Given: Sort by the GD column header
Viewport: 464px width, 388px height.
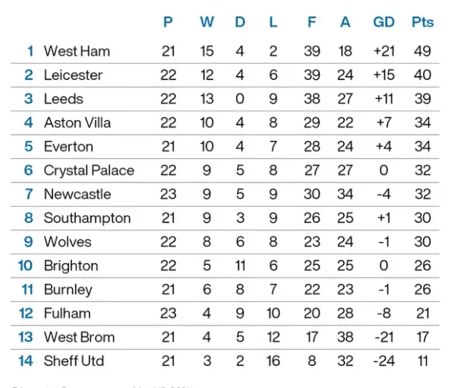Looking at the screenshot, I should click(x=384, y=22).
